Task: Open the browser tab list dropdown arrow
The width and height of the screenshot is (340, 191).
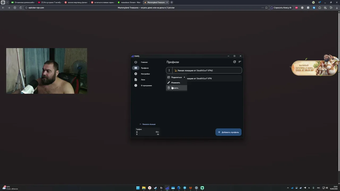Action: [x=7, y=2]
